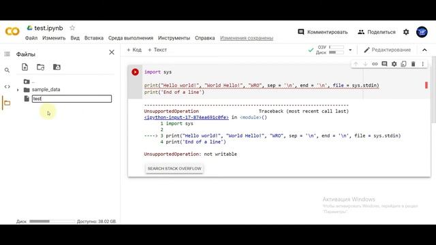Click the red error marker in editor

[x=426, y=85]
